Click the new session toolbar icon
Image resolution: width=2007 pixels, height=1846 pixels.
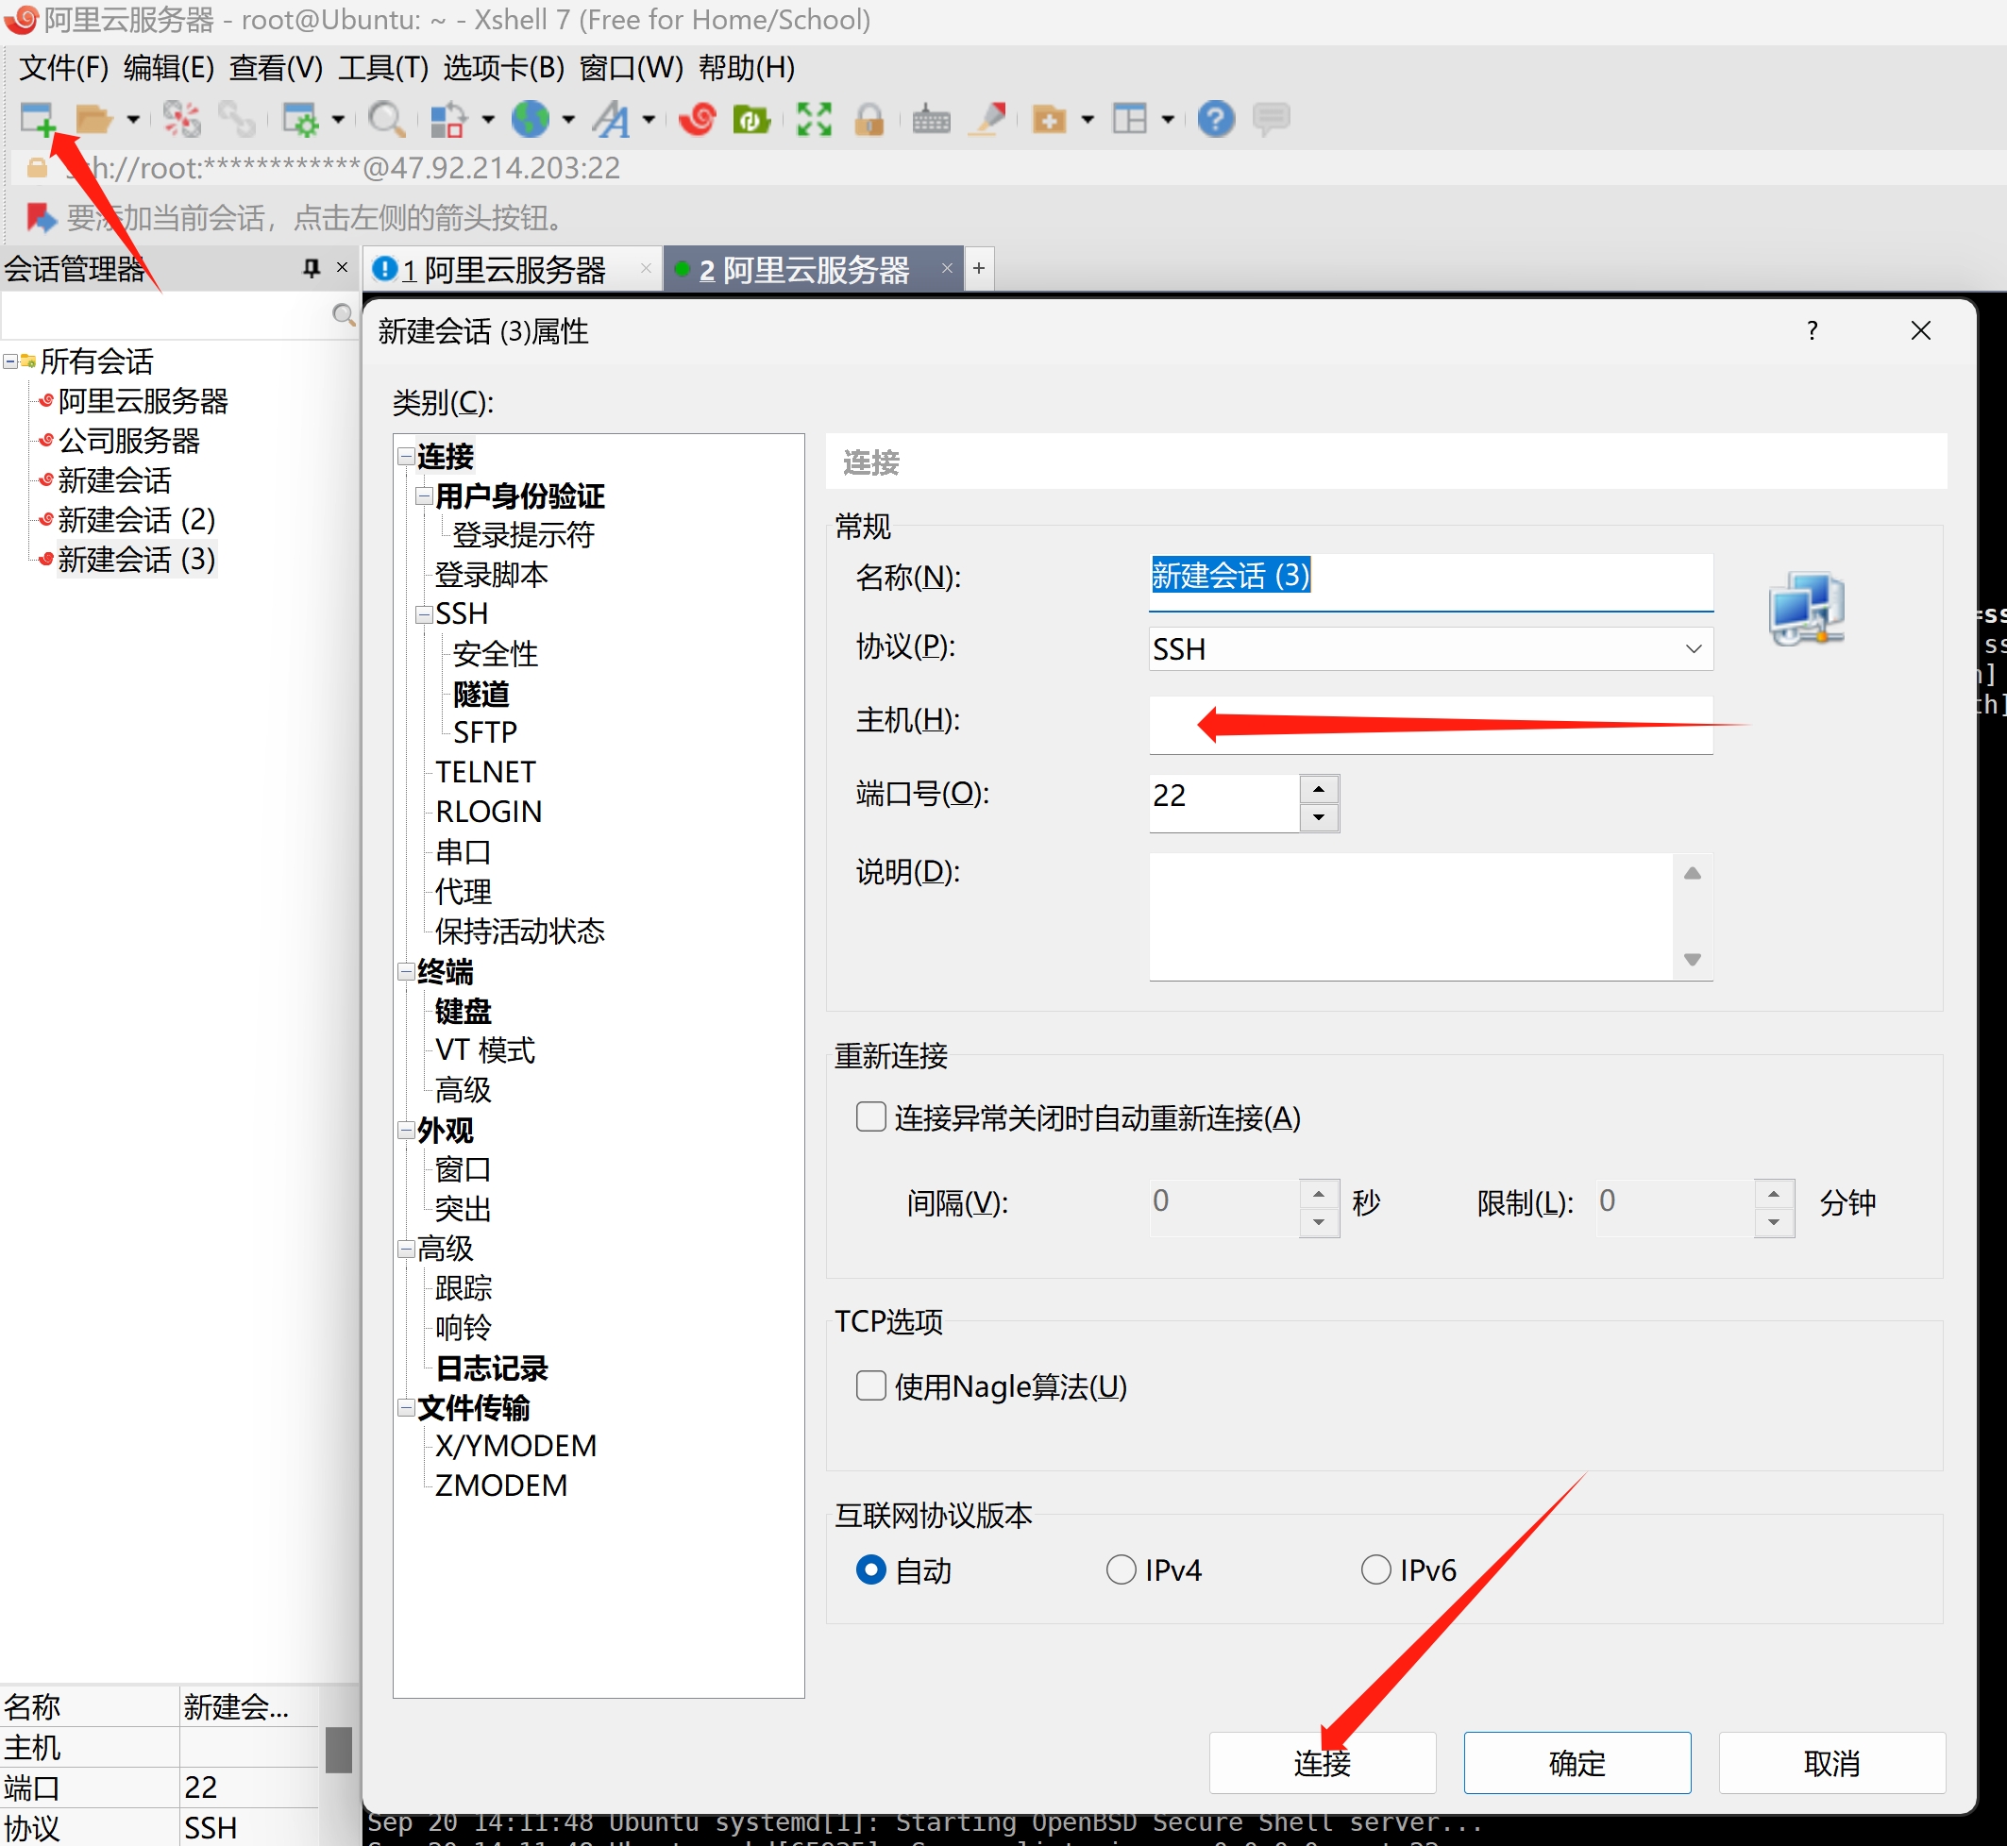click(37, 119)
